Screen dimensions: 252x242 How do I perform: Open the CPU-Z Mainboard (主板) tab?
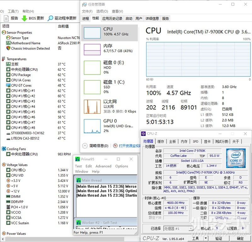coord(172,142)
